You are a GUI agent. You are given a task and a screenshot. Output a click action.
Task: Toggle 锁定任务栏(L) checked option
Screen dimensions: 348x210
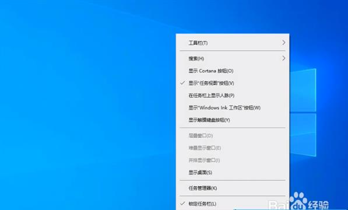tap(233, 204)
